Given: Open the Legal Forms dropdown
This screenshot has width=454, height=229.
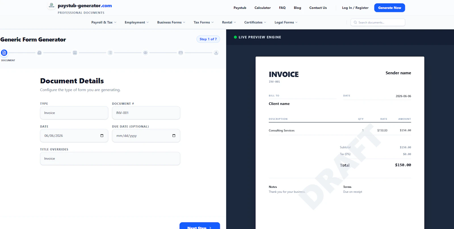Looking at the screenshot, I should (x=286, y=22).
